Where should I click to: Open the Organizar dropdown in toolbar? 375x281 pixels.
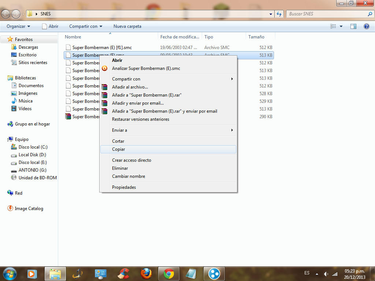[x=18, y=26]
